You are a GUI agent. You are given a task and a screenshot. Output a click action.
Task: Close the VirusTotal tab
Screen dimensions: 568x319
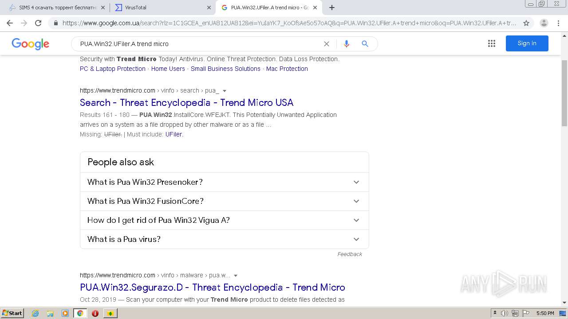click(209, 8)
